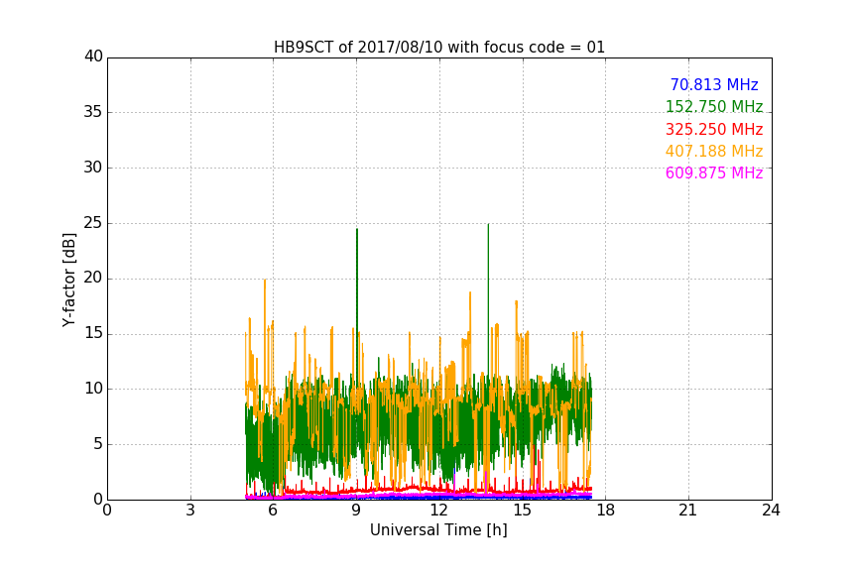This screenshot has width=857, height=571.
Task: Click the x-axis tick label 24
Action: (x=771, y=511)
